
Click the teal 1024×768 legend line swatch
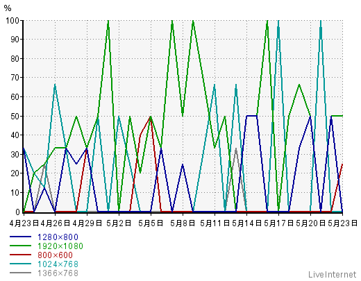20,264
